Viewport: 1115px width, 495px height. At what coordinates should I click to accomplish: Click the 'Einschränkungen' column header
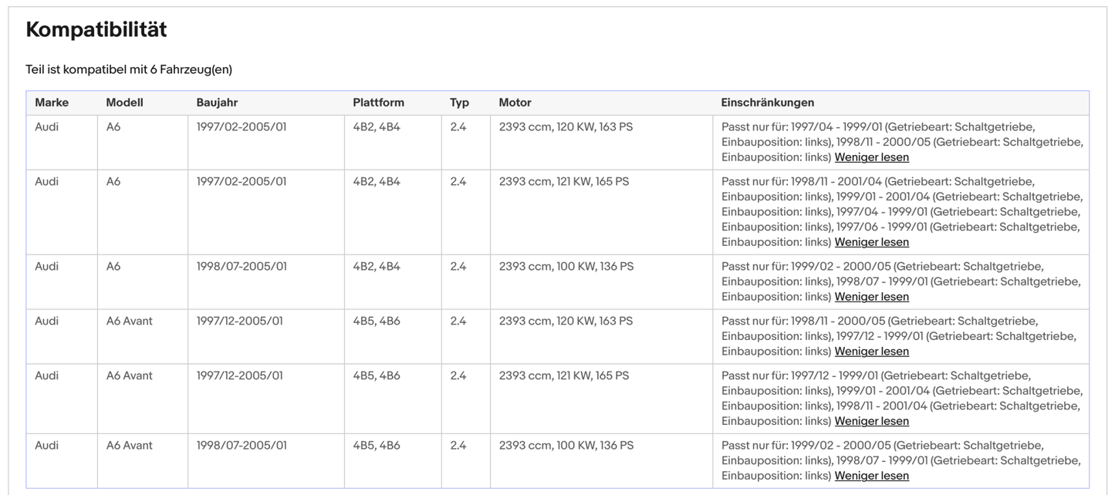(768, 102)
